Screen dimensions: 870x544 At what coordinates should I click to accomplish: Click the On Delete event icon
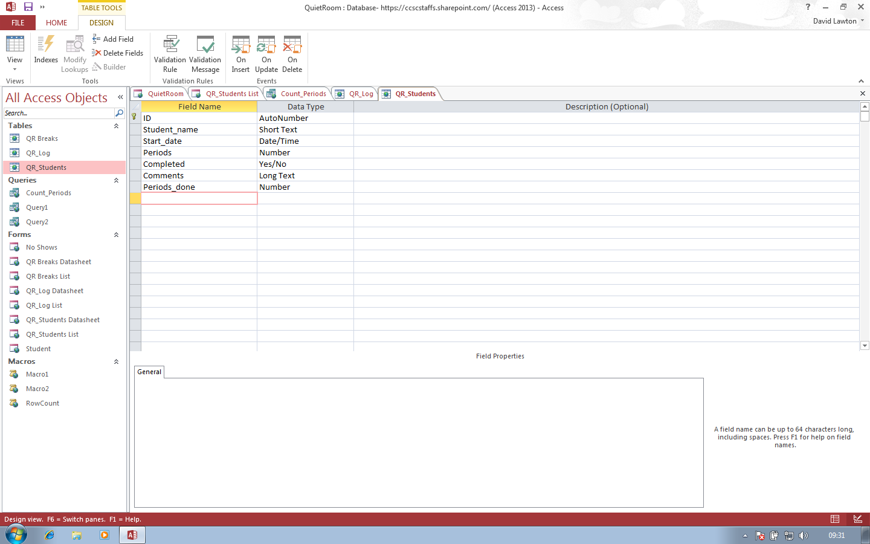pyautogui.click(x=292, y=54)
